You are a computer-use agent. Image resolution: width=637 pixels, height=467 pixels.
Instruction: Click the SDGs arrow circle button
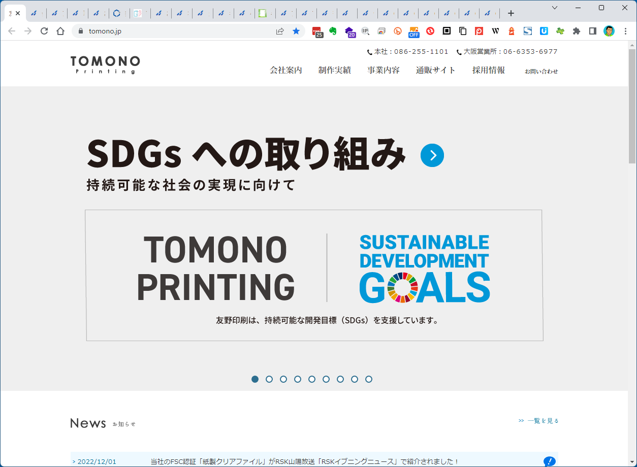[x=432, y=155]
